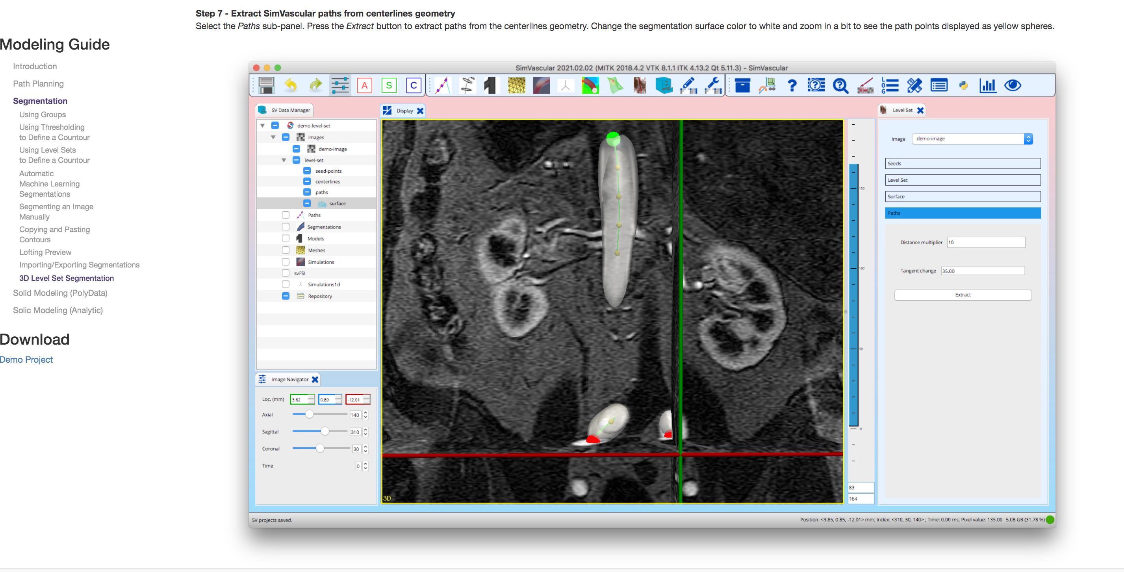Click the red A axial view button
This screenshot has height=572, width=1124.
pos(364,85)
